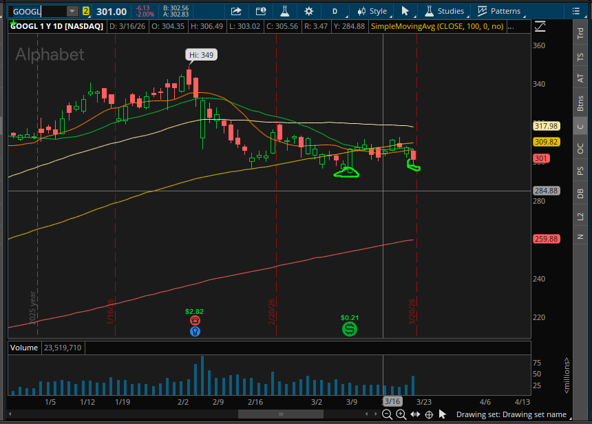Click the 259.88 price axis label
The image size is (592, 424).
[x=547, y=239]
